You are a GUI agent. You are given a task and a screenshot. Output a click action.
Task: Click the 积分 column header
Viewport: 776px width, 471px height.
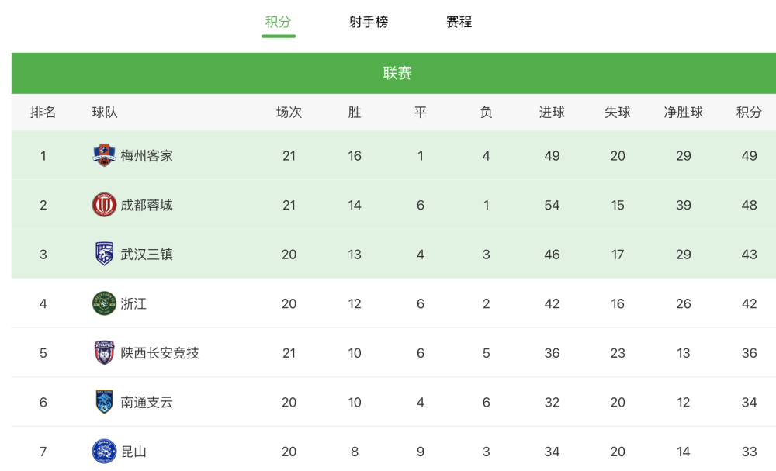click(749, 113)
